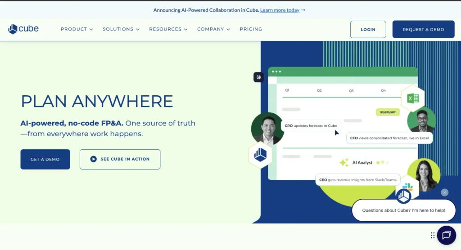Click the $2,023,507 value badge
461x250 pixels.
click(388, 112)
